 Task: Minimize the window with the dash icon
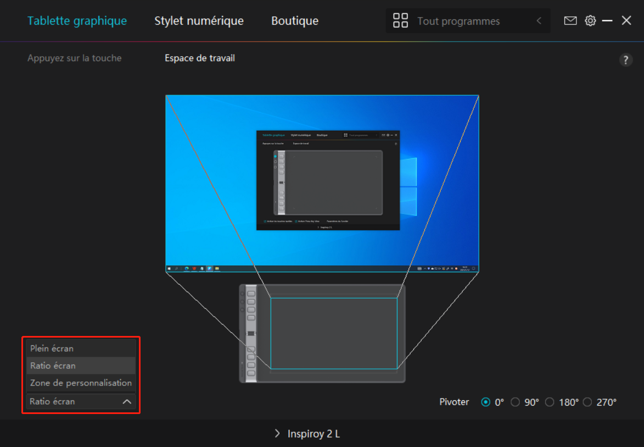coord(607,21)
